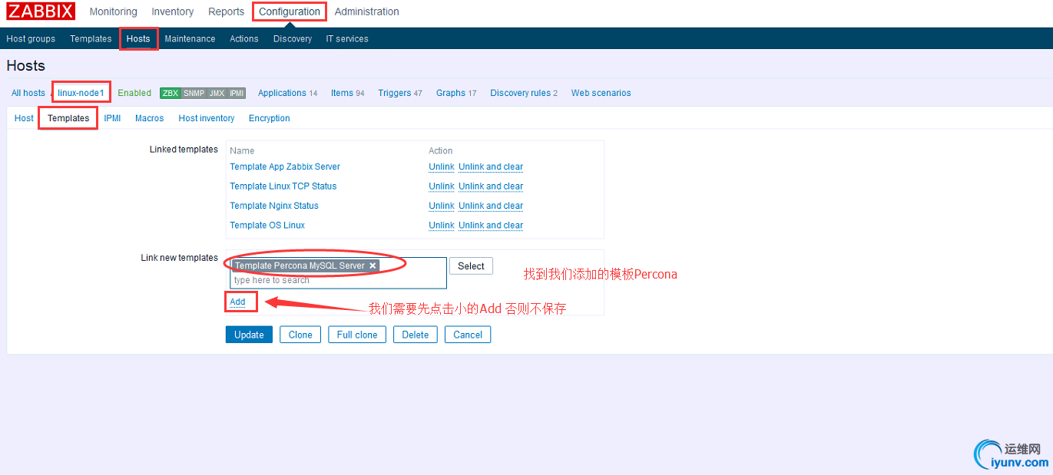Click the Delete button

(x=416, y=335)
